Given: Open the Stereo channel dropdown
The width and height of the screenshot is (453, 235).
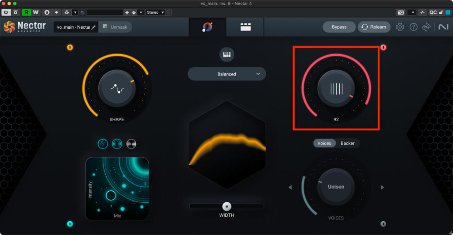Looking at the screenshot, I should point(155,12).
